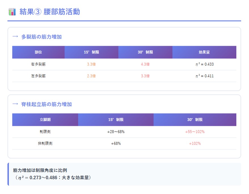249x194 pixels.
Task: Click the 右多裂筋 row label
Action: click(x=38, y=64)
